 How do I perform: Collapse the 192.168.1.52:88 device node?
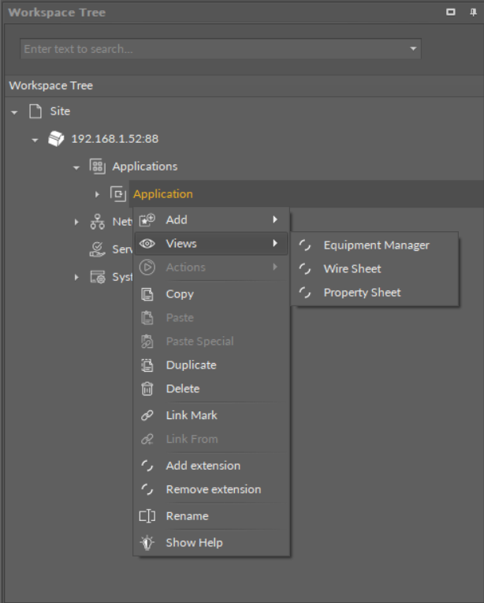(x=35, y=140)
